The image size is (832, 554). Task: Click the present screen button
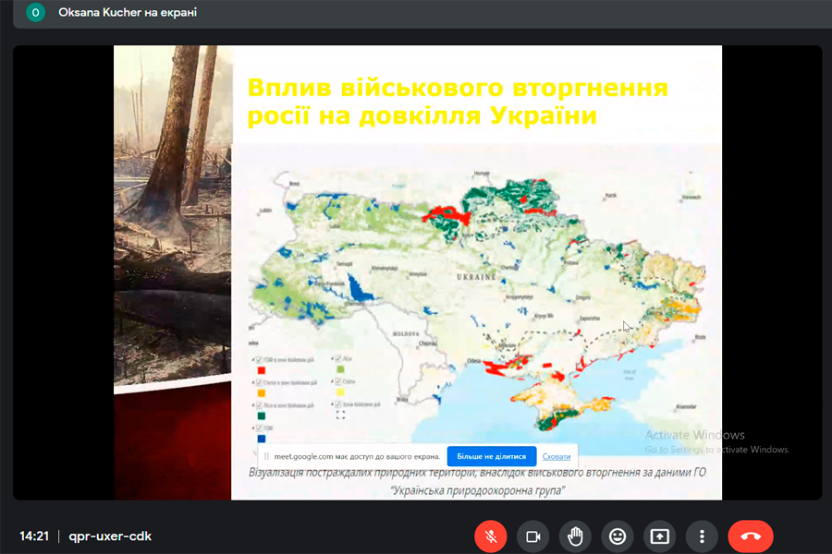(x=659, y=536)
